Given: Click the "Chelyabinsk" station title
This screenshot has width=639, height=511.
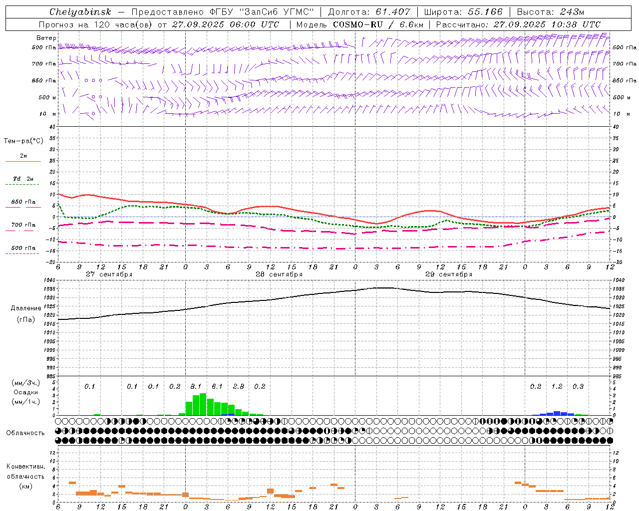Looking at the screenshot, I should pyautogui.click(x=80, y=12).
